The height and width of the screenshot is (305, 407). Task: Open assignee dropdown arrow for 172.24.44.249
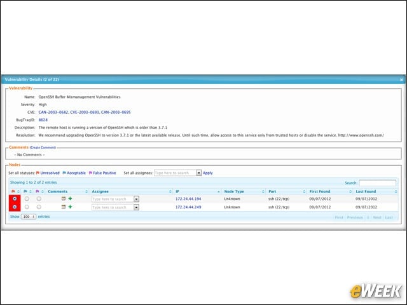(136, 207)
